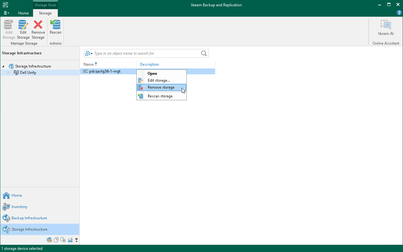Collapse the Storage Infrastructure tree node arrow
The width and height of the screenshot is (403, 252).
pyautogui.click(x=3, y=66)
